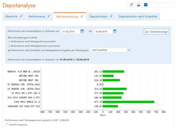Click value 141,87 in the chart
Viewport: 176px width, 128px height.
click(98, 76)
